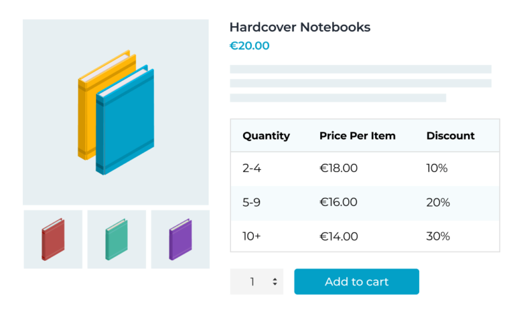Click the Hardcover Notebooks product title

pyautogui.click(x=300, y=27)
